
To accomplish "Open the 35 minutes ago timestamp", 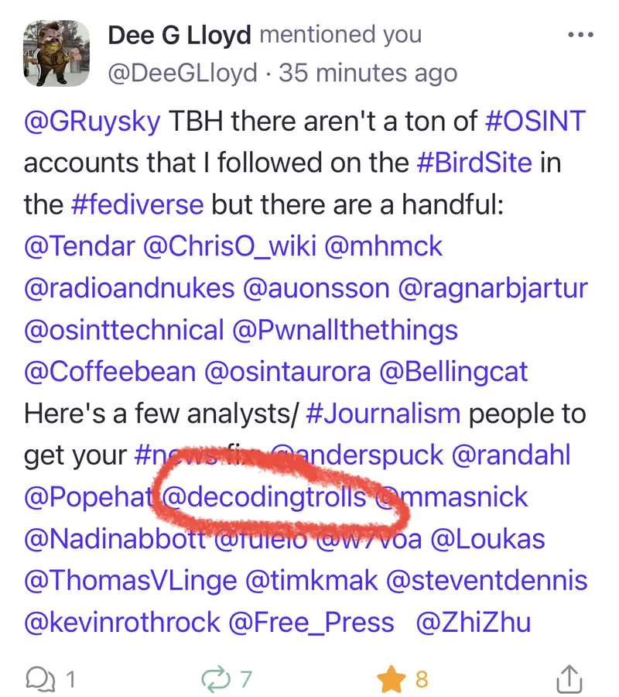I will pos(368,73).
